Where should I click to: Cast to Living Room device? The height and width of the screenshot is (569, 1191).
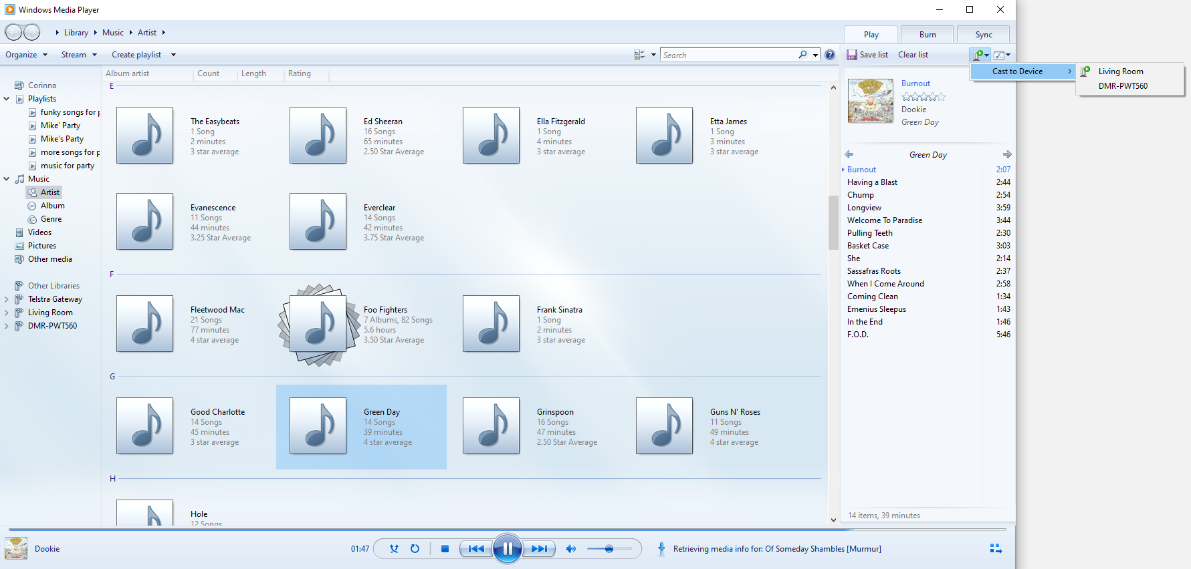pos(1130,71)
